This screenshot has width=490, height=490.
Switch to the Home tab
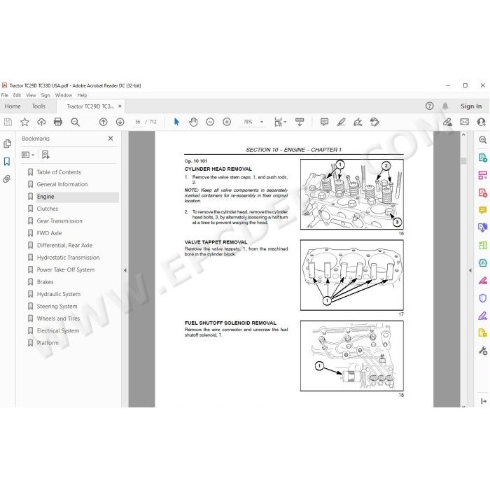(13, 106)
